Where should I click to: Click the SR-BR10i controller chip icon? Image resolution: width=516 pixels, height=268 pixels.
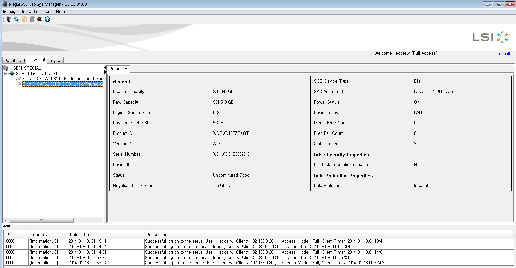coord(12,73)
